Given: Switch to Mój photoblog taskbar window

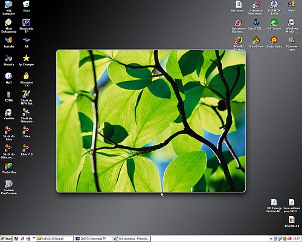Looking at the screenshot, I should click(132, 238).
